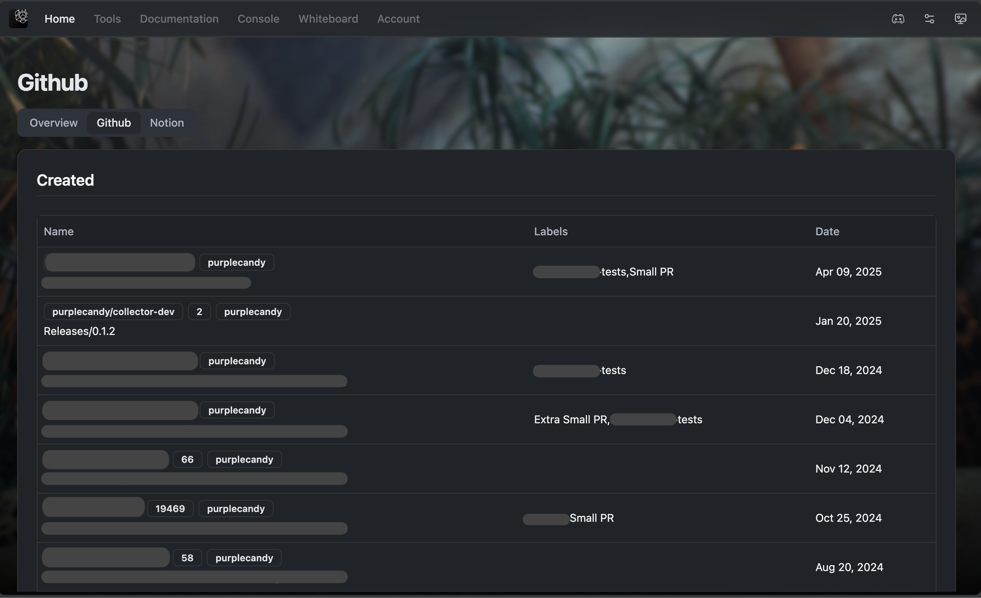Click the 'tests,Small PR' label text
Screen dimensions: 981x598
coord(637,272)
